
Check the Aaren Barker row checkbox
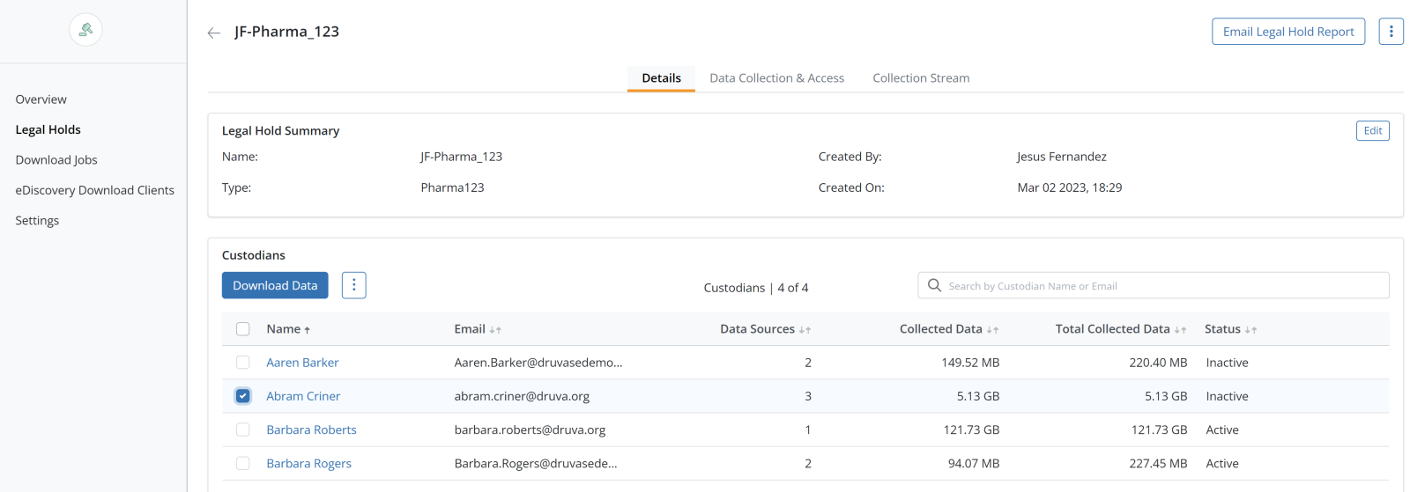pyautogui.click(x=243, y=363)
